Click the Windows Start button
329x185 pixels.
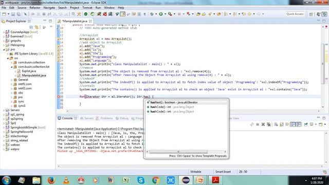[6, 180]
